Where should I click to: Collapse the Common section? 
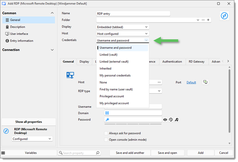coord(52,13)
